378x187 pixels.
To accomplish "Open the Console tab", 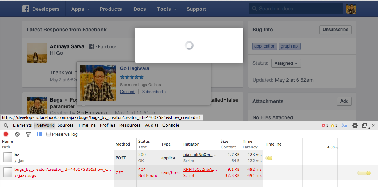I will (x=171, y=125).
